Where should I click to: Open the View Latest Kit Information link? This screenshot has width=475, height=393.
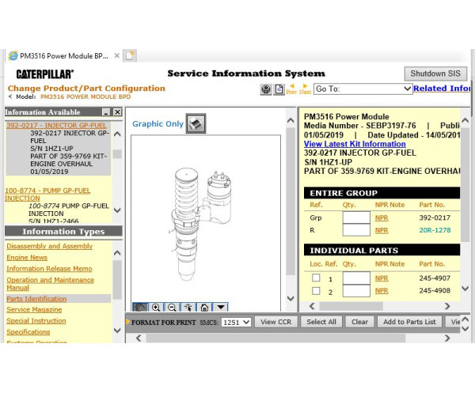click(355, 144)
